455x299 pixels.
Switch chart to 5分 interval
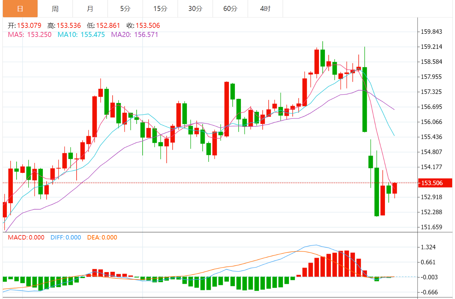tap(125, 9)
